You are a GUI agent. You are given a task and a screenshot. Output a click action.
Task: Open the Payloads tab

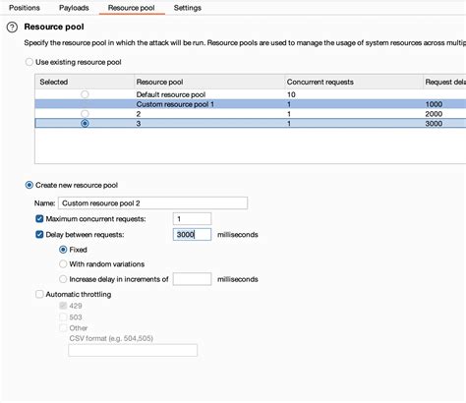[74, 8]
